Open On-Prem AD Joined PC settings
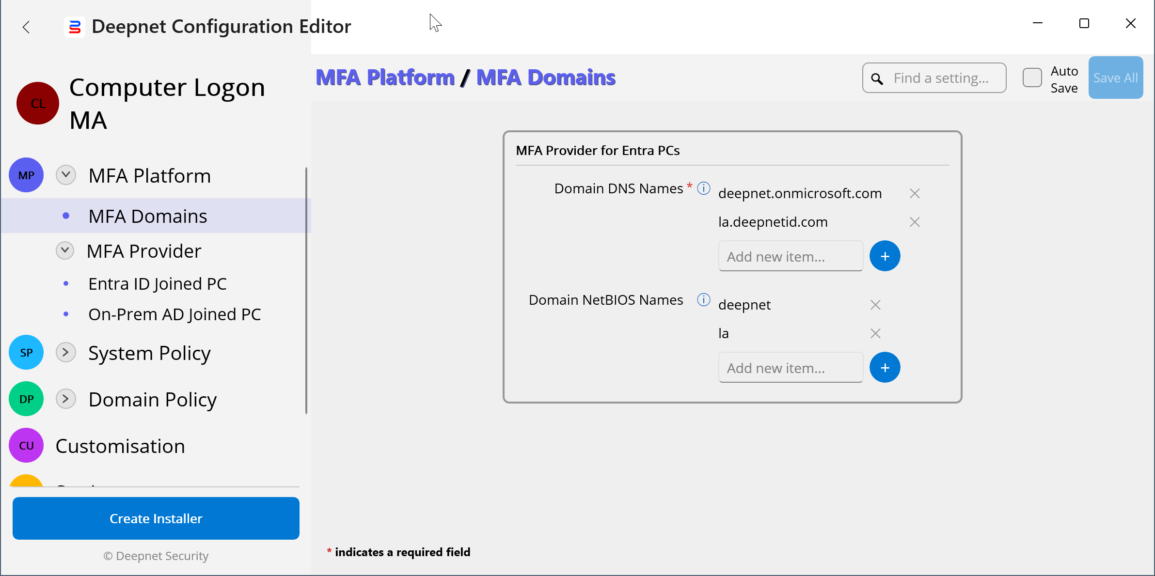 click(x=174, y=315)
